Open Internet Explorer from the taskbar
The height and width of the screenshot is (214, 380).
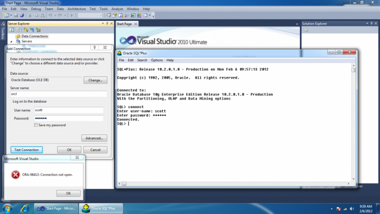point(25,209)
